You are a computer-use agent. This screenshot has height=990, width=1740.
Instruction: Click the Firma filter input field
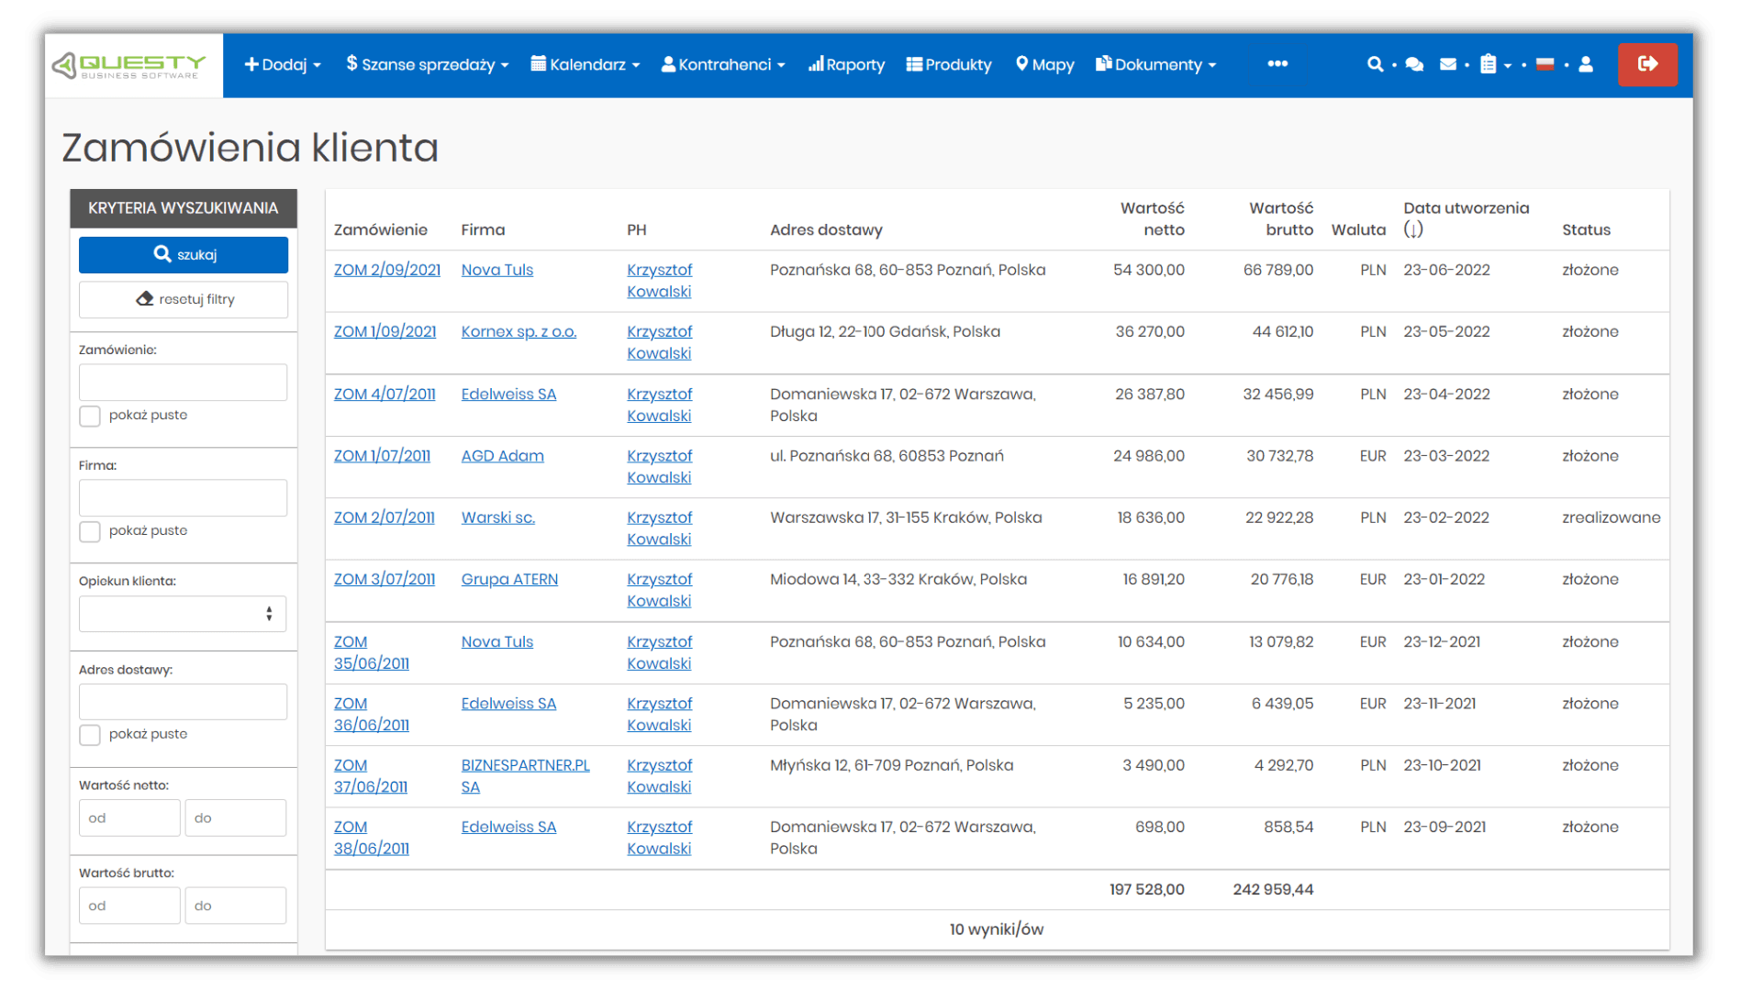[x=183, y=498]
